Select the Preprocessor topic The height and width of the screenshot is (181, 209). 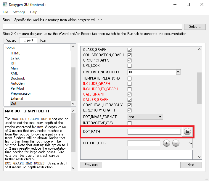(x=21, y=93)
